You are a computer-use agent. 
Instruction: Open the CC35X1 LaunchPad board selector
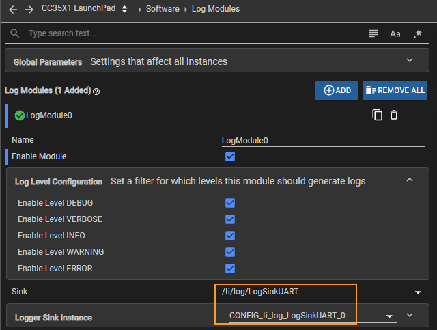pos(84,9)
